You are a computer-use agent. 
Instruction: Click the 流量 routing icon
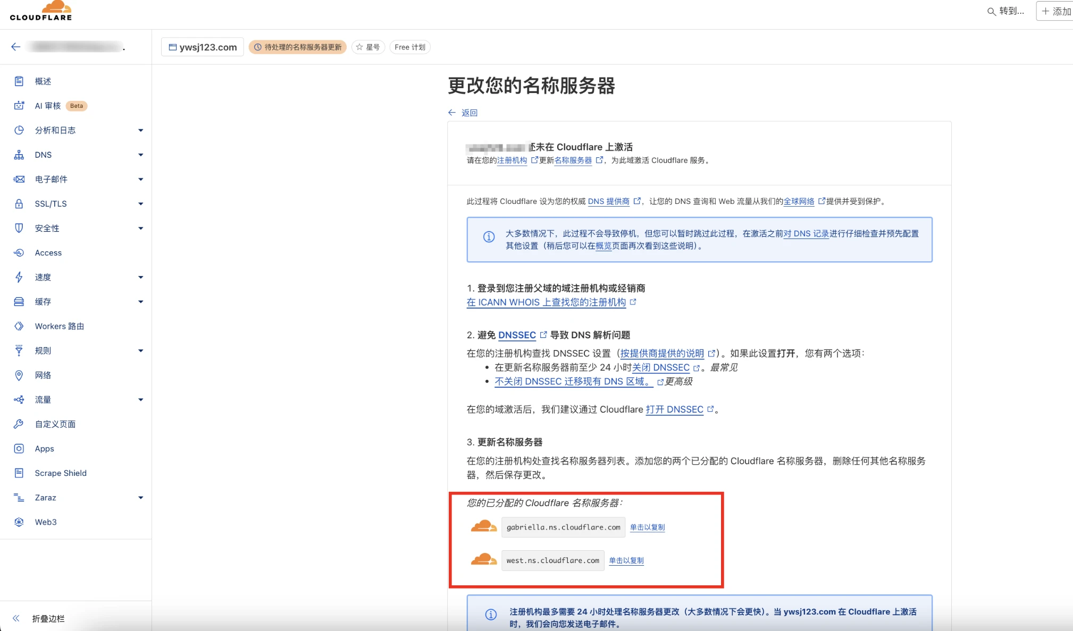19,399
